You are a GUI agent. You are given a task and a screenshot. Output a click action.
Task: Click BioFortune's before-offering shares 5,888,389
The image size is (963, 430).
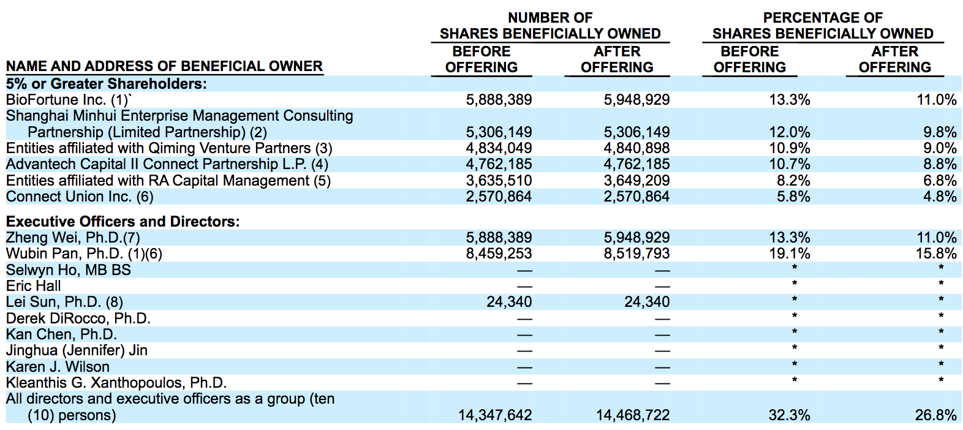(x=499, y=100)
